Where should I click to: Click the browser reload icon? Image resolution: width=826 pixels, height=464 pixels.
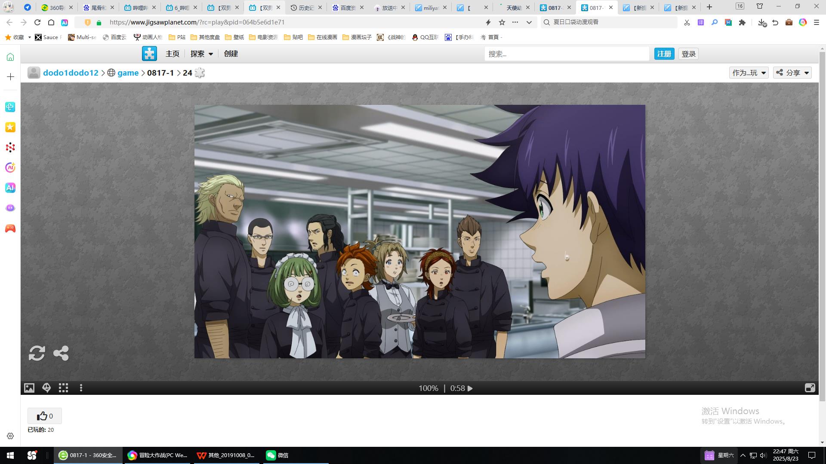pos(37,22)
